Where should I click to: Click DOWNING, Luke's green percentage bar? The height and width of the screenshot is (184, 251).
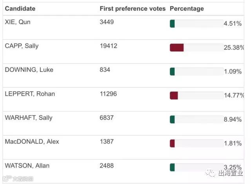[x=172, y=72]
